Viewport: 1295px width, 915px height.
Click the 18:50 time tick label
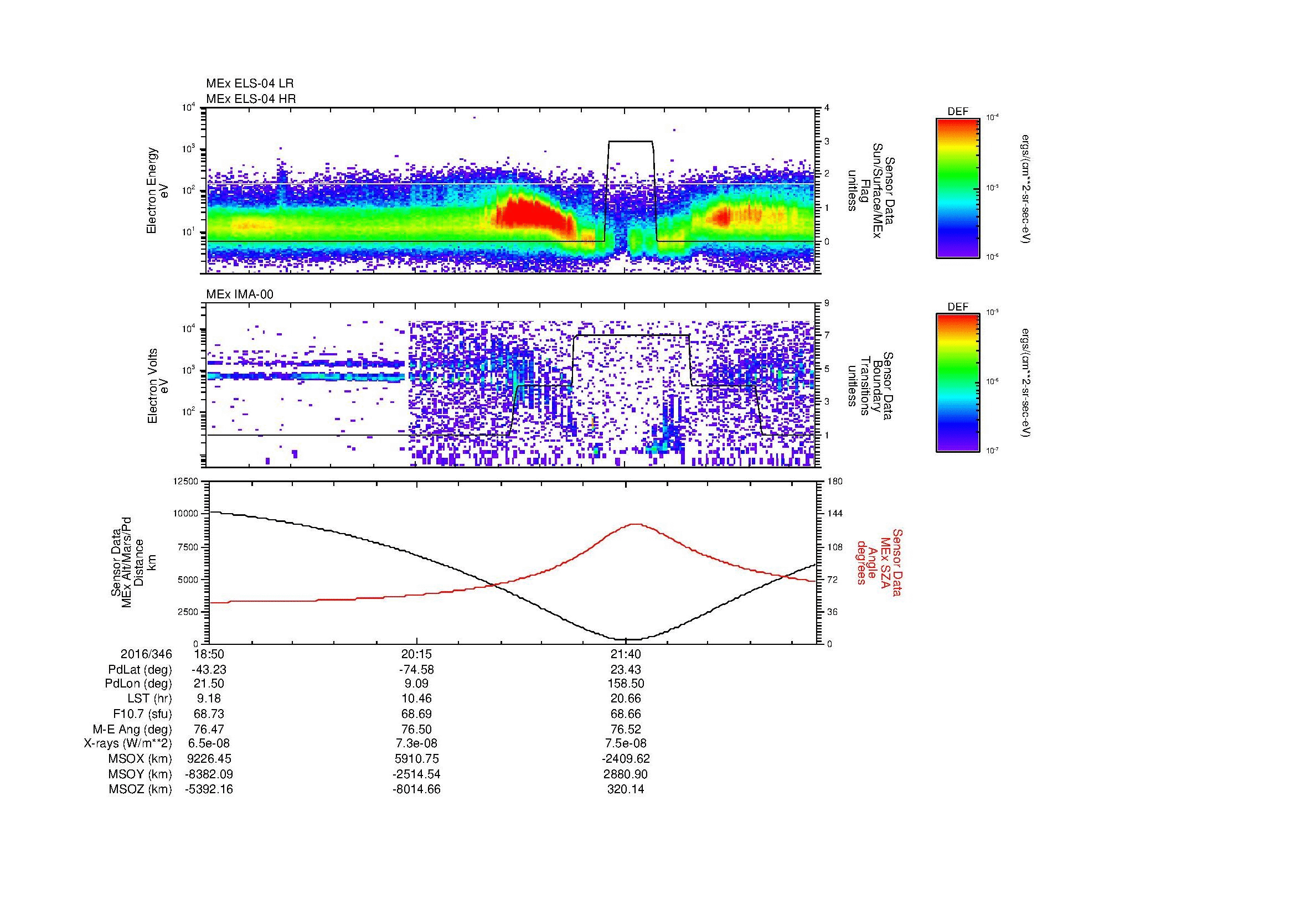[209, 654]
